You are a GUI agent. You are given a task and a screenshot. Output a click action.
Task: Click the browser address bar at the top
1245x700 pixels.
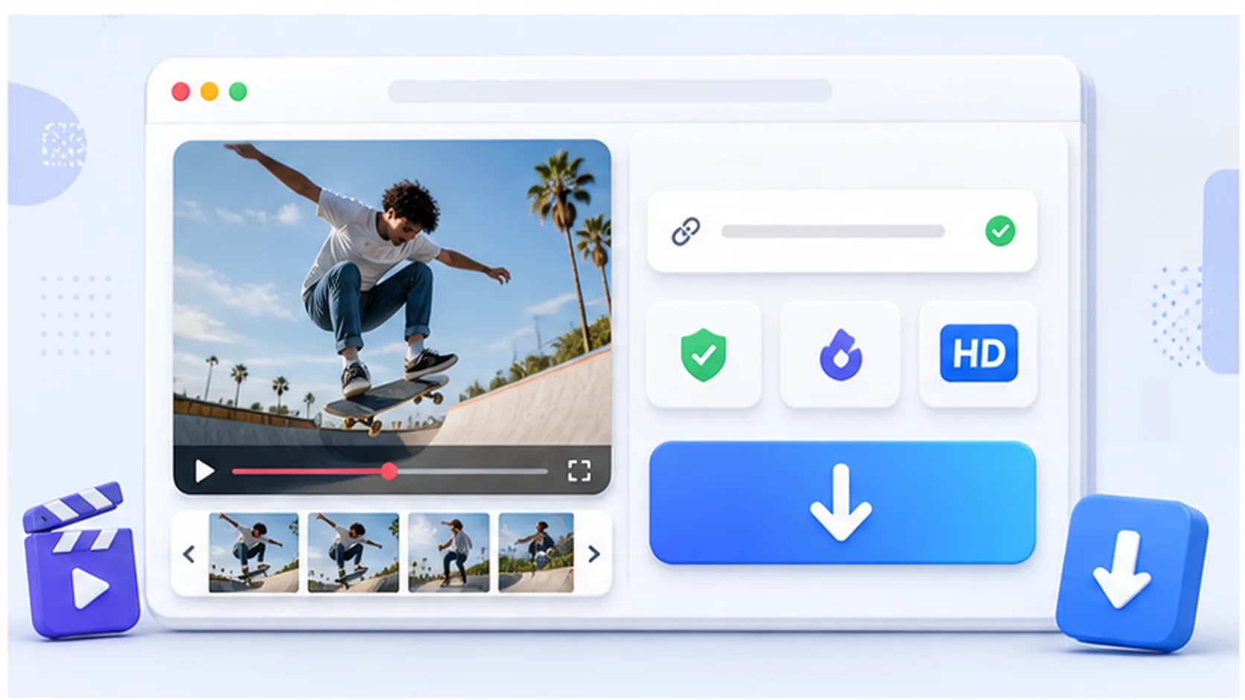[610, 91]
